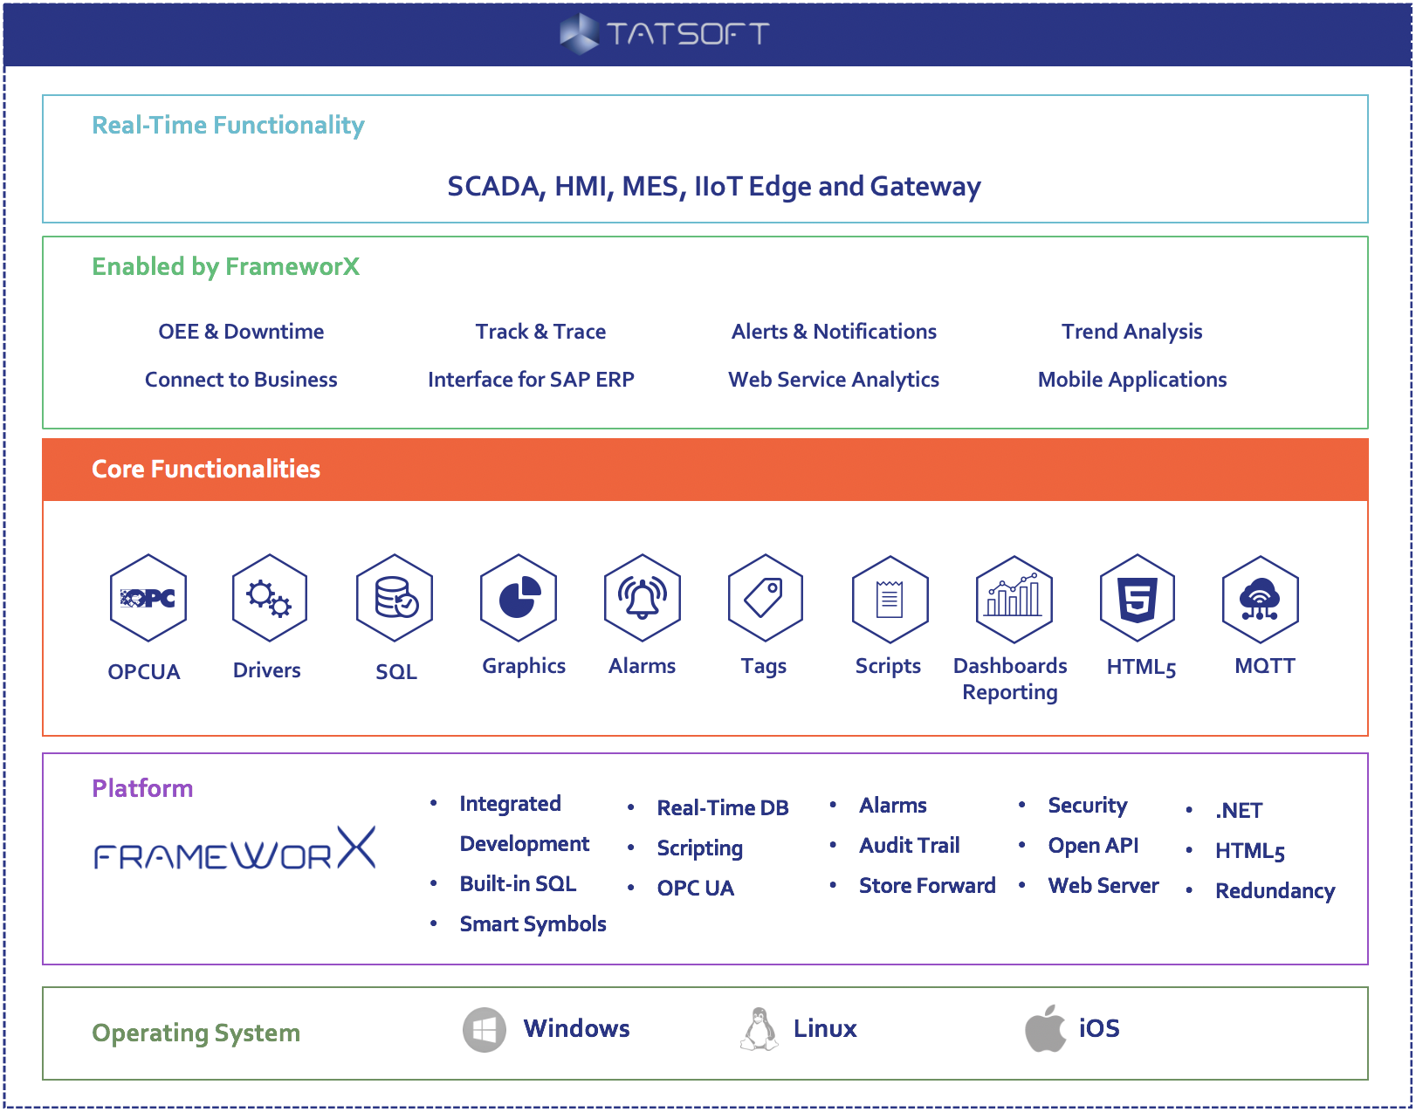
Task: Click Open API bullet
Action: coord(1093,846)
